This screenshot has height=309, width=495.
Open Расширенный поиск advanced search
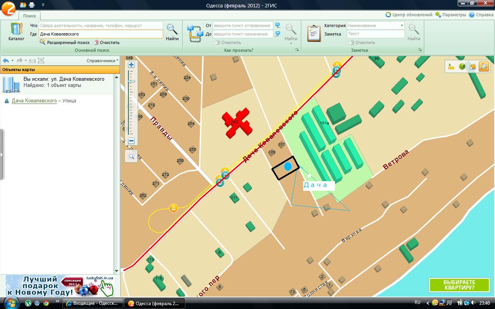pyautogui.click(x=65, y=42)
